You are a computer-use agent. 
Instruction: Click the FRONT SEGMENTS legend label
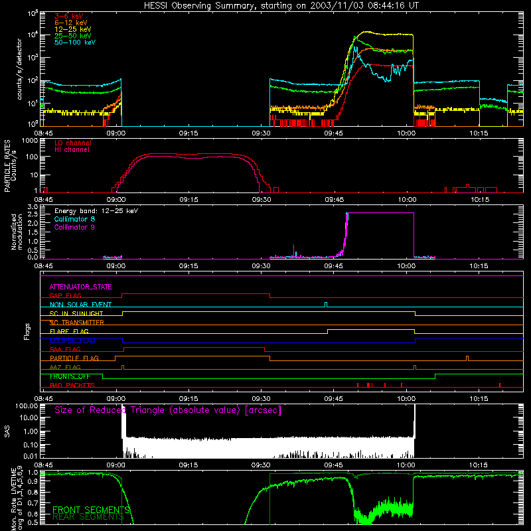click(x=91, y=510)
